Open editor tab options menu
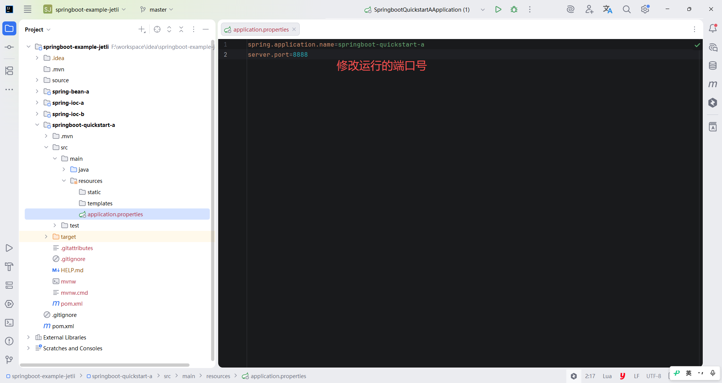The image size is (722, 383). pos(695,29)
